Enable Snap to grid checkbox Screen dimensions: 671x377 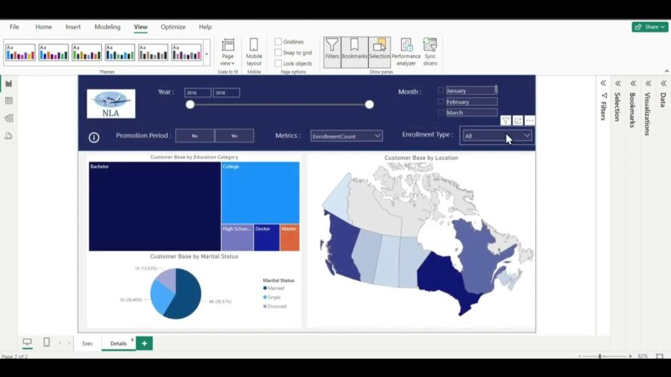[x=278, y=52]
